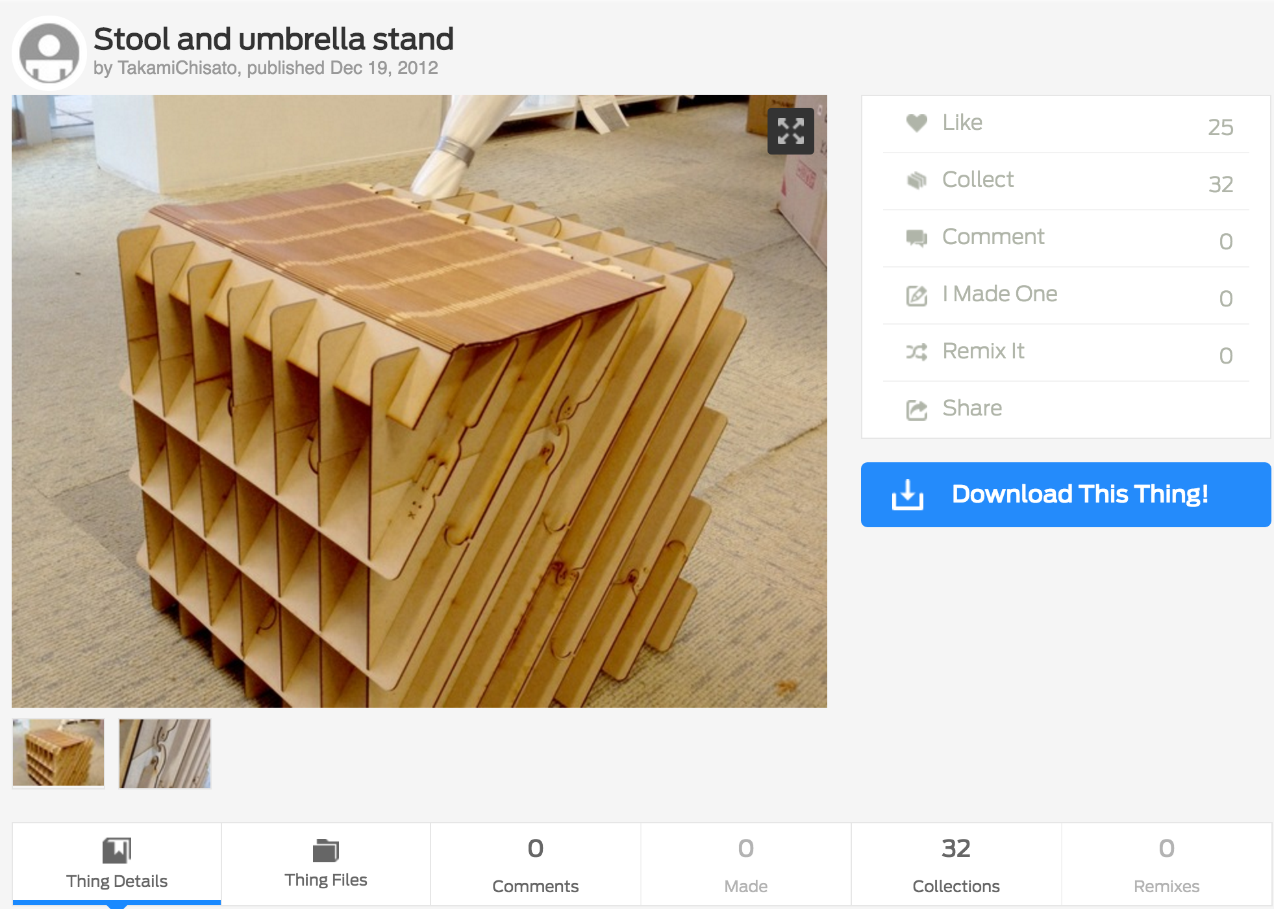The width and height of the screenshot is (1274, 909).
Task: Click the I Made One pencil icon
Action: pyautogui.click(x=916, y=295)
